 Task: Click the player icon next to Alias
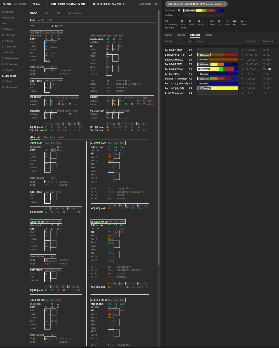pyautogui.click(x=4, y=4)
